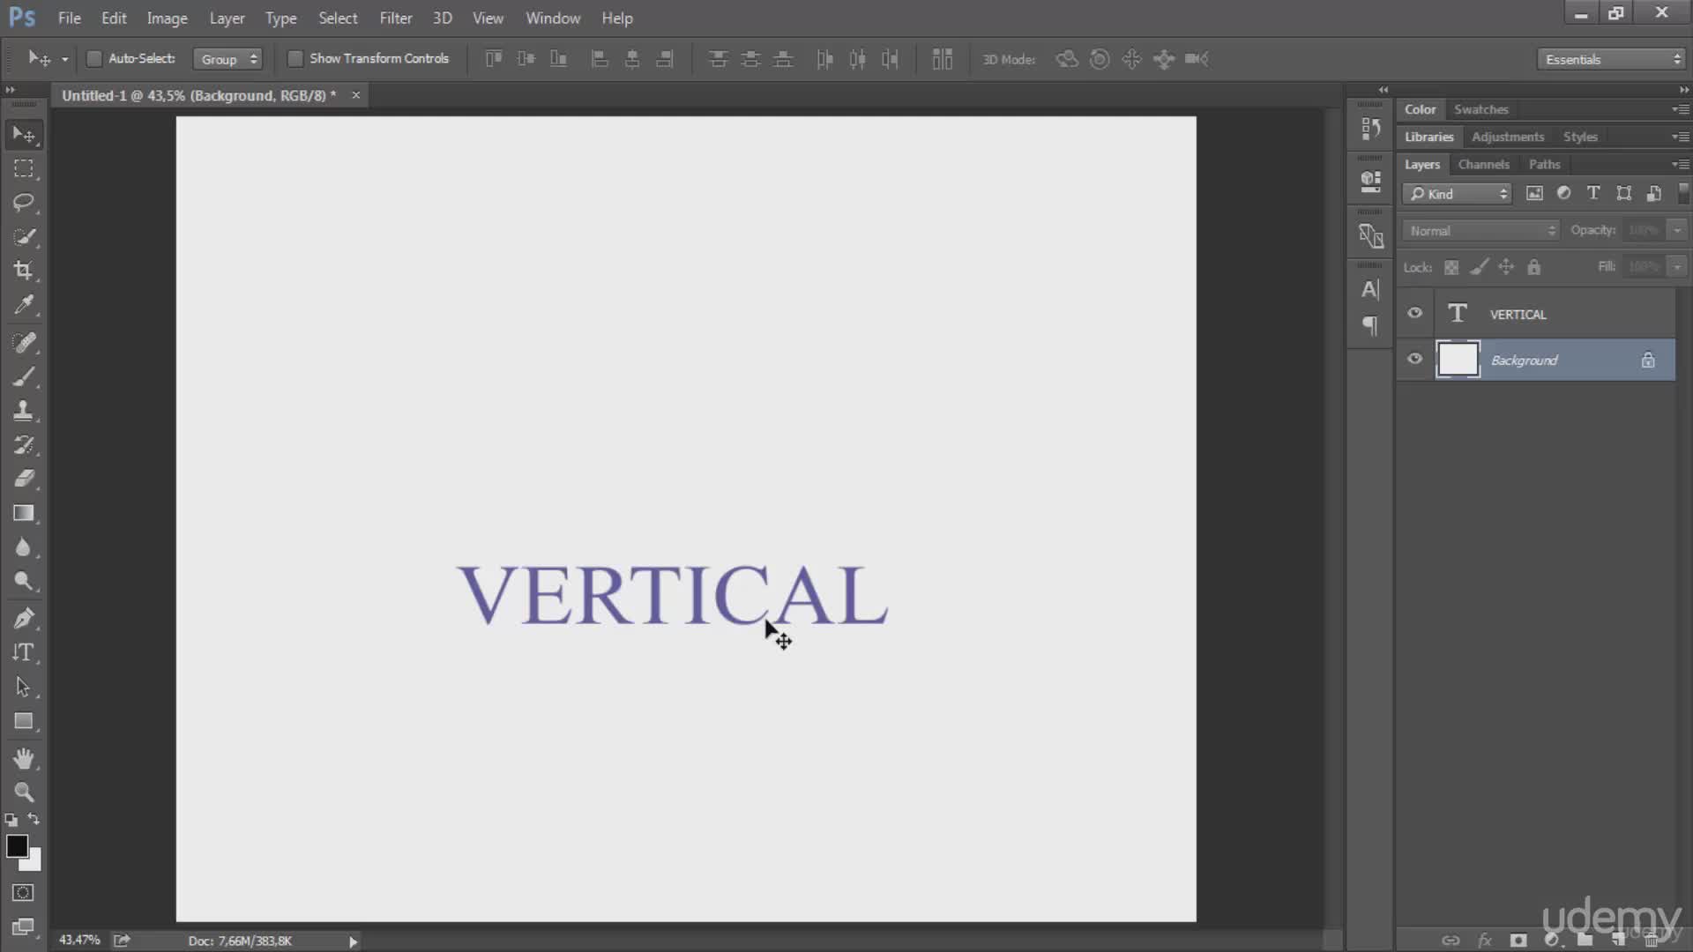The image size is (1693, 952).
Task: Select the Brush tool
Action: (x=24, y=377)
